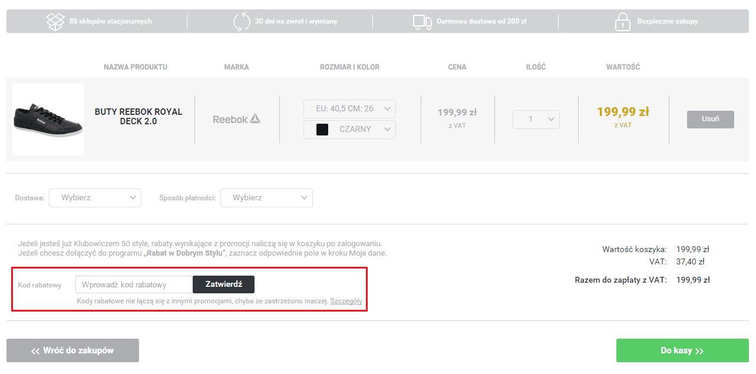Confirm discount code with Zatwierdź
756x374 pixels.
[x=224, y=284]
